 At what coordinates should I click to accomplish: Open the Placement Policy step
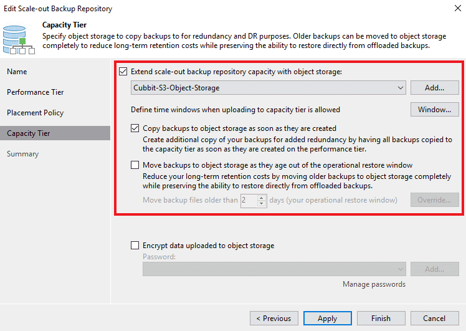[35, 113]
